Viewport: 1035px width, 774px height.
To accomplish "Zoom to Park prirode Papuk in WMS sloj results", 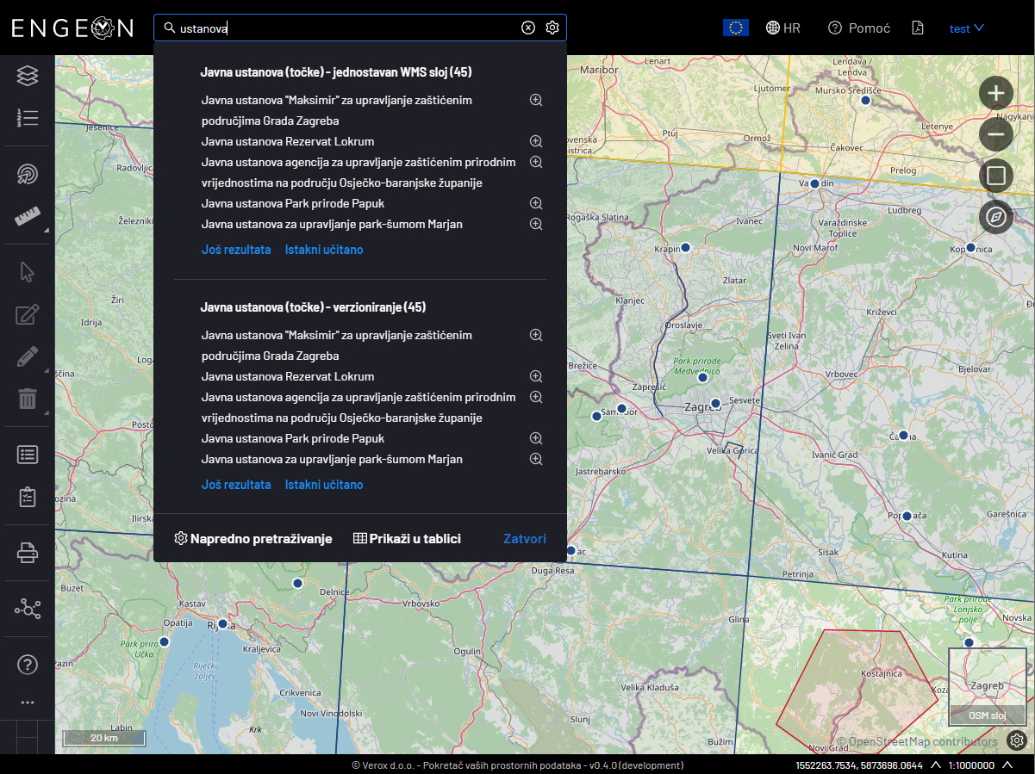I will tap(535, 203).
